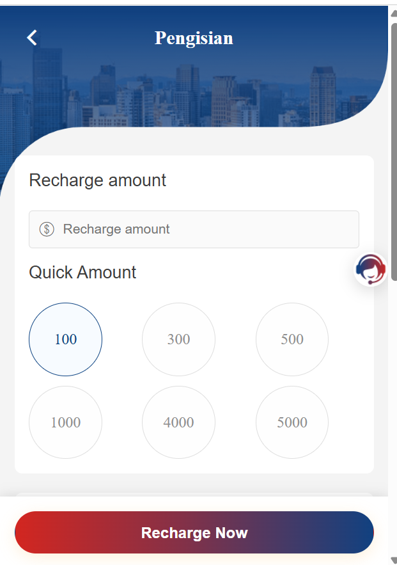397x565 pixels.
Task: Set the quick amount to 5000
Action: pyautogui.click(x=292, y=422)
